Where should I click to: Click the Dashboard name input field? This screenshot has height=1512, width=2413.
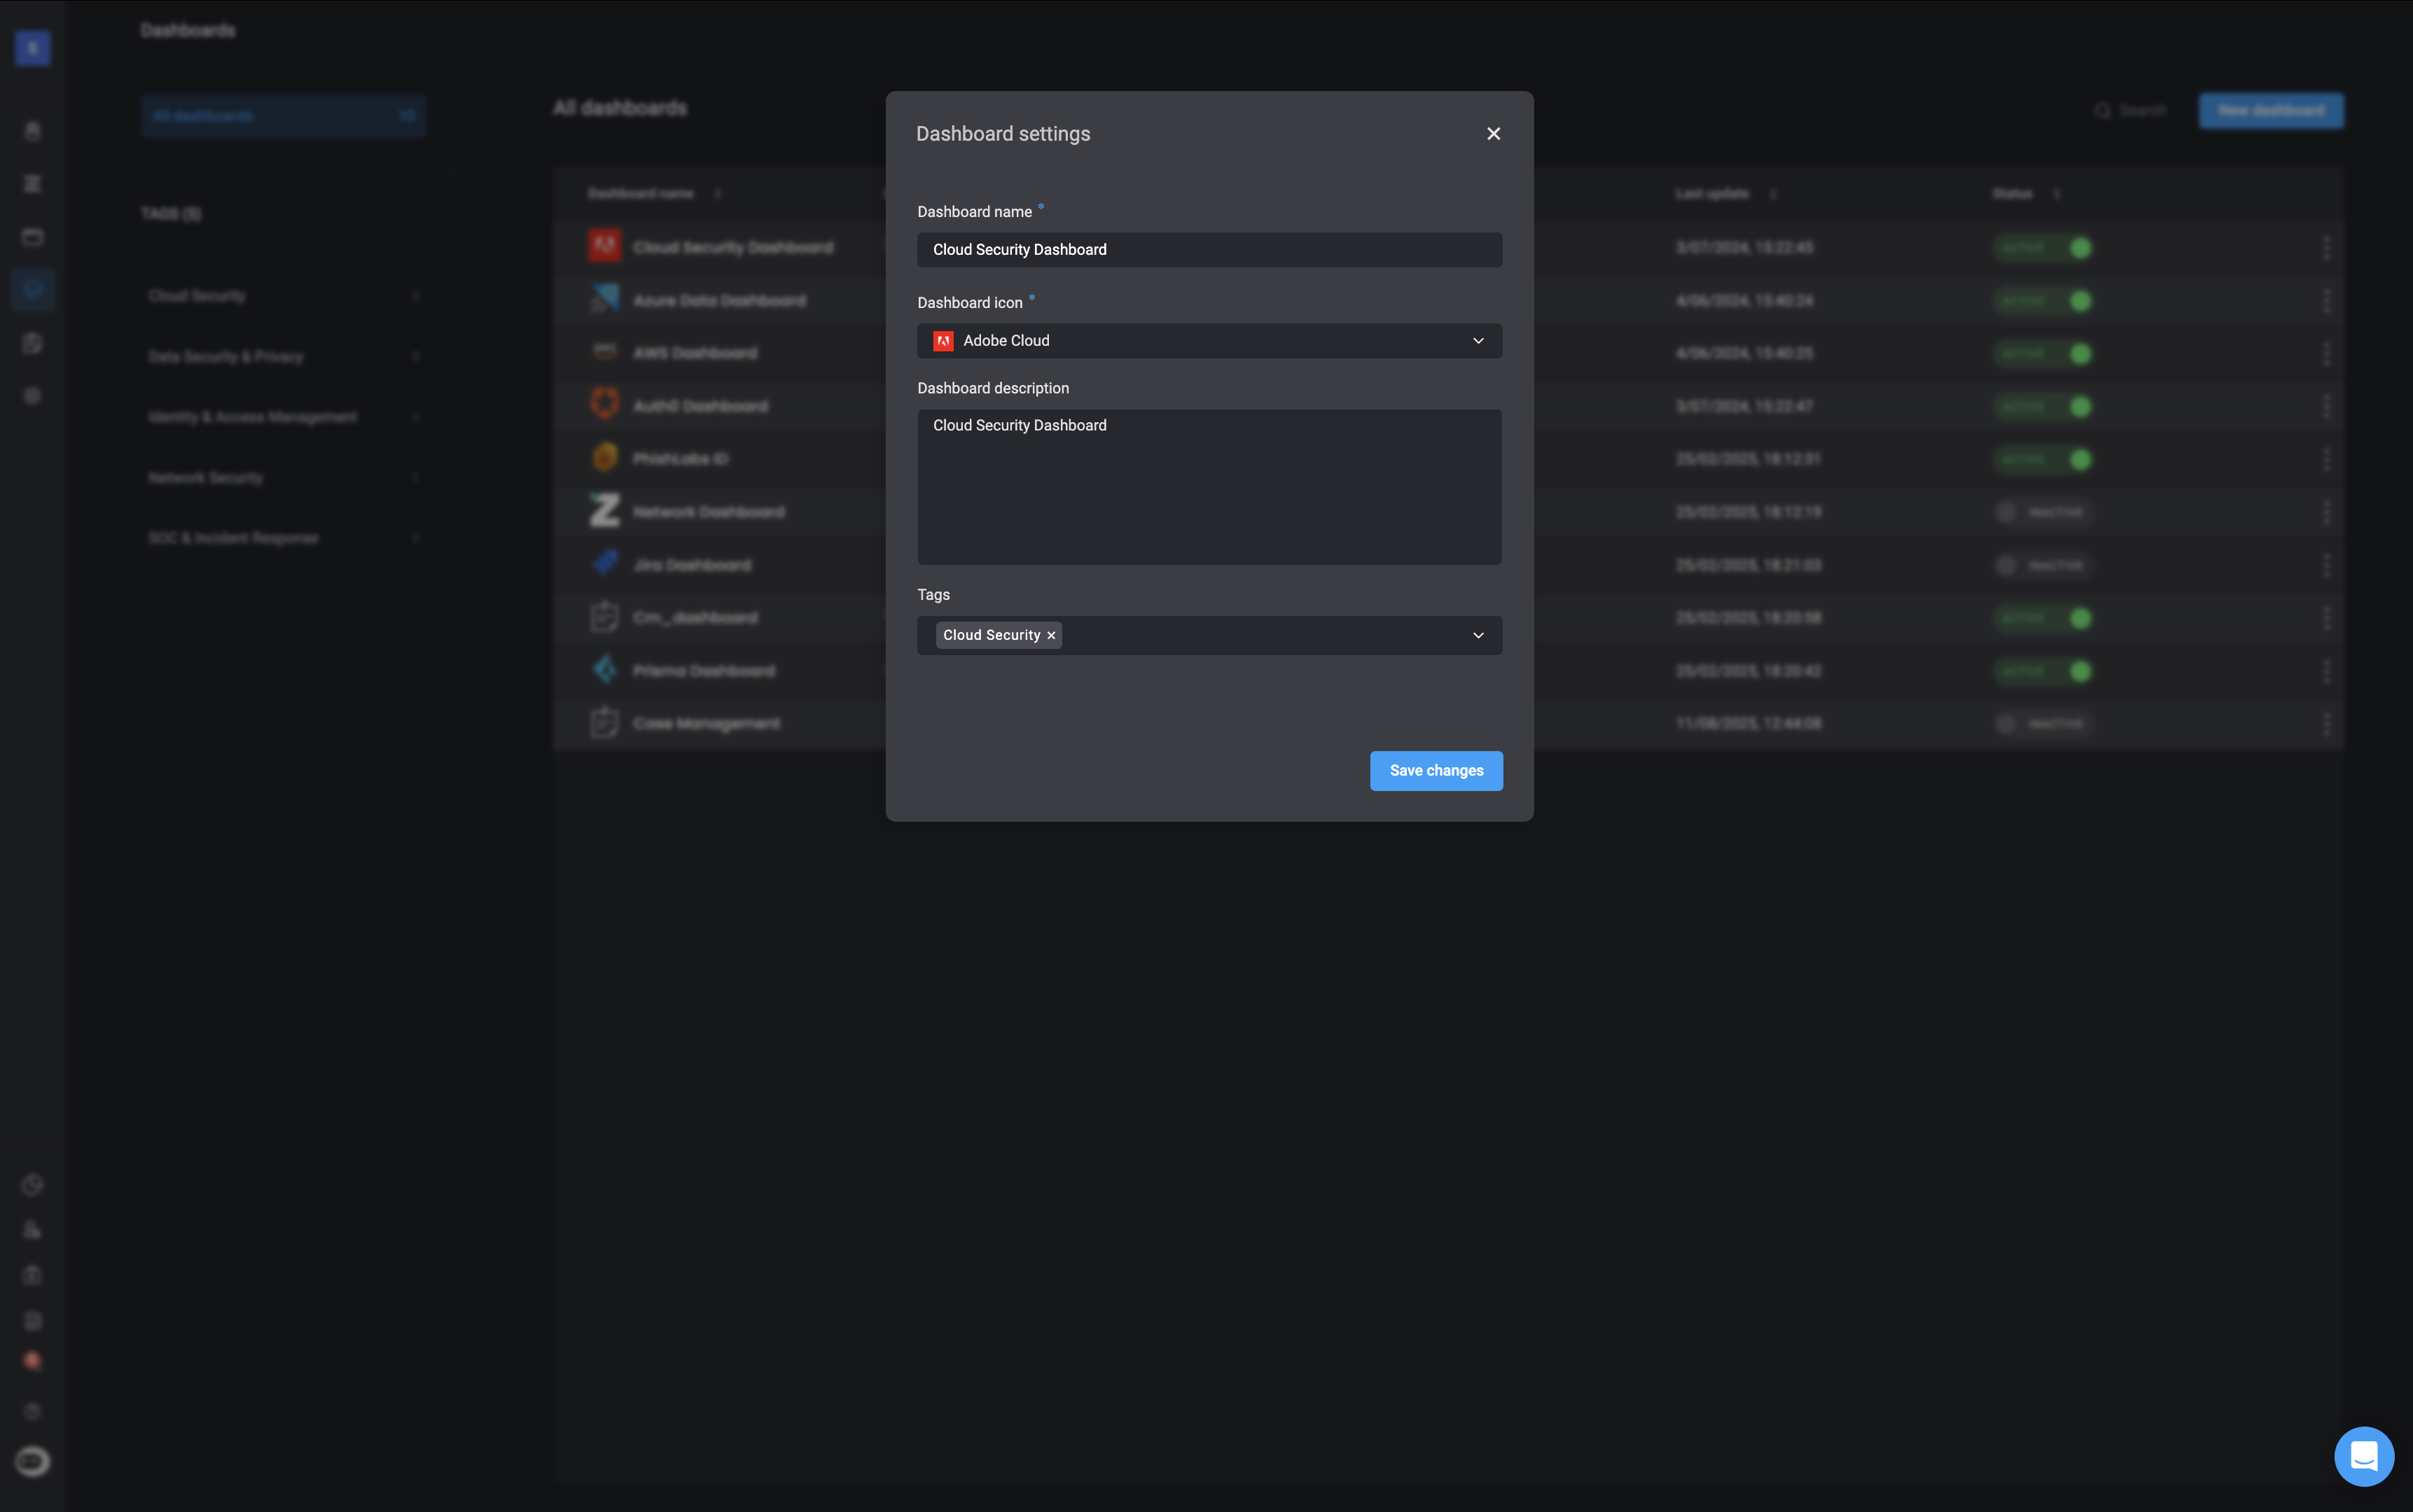1209,250
